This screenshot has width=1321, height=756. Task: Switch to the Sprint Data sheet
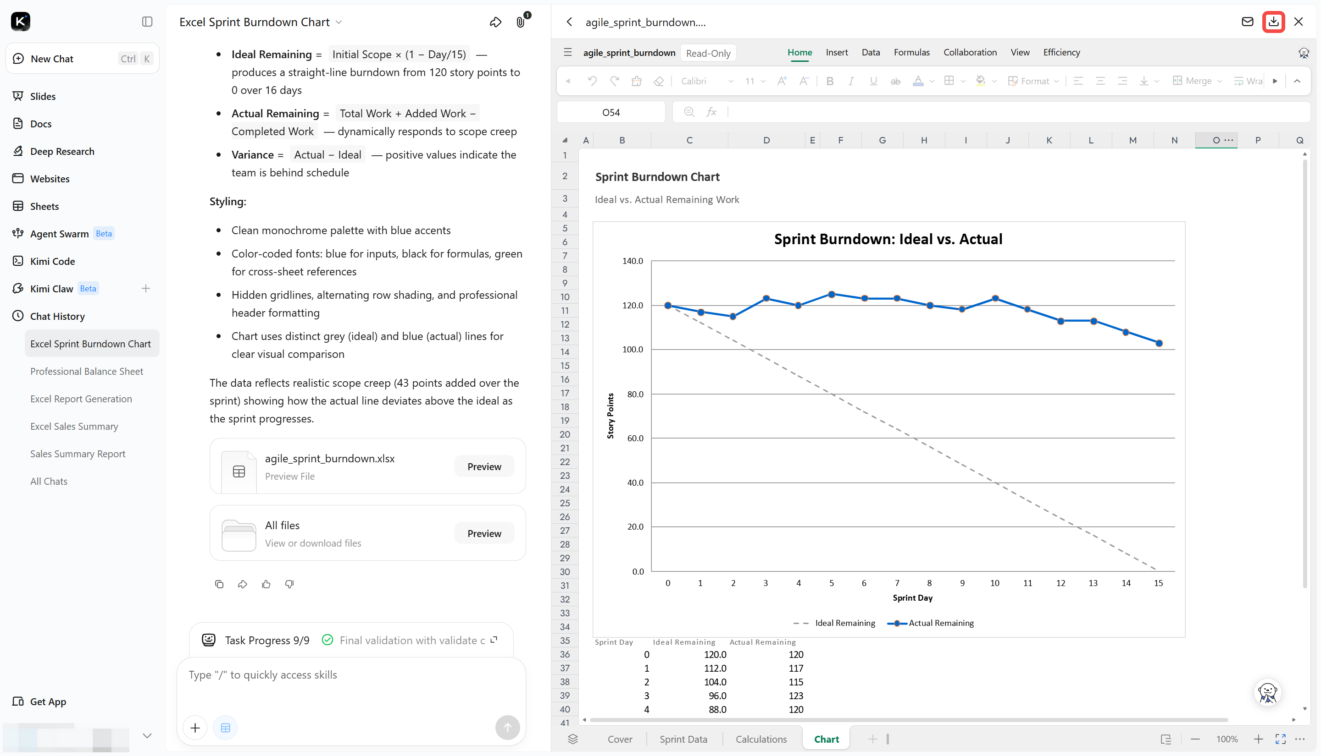point(683,739)
